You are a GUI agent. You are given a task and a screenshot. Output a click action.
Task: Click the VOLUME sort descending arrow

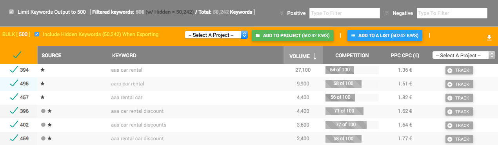(315, 56)
